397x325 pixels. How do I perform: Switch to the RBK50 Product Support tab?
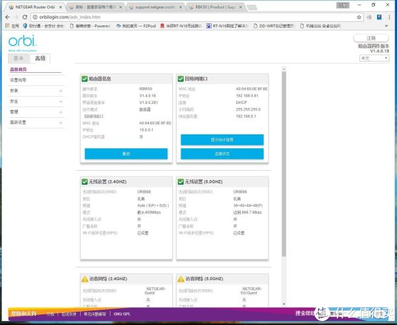click(215, 7)
